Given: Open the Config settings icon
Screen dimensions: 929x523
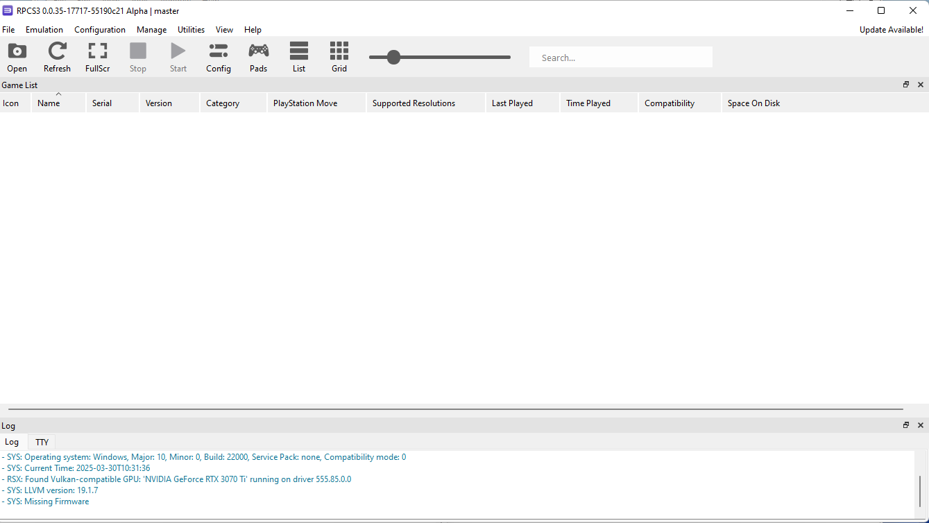Looking at the screenshot, I should 219,58.
